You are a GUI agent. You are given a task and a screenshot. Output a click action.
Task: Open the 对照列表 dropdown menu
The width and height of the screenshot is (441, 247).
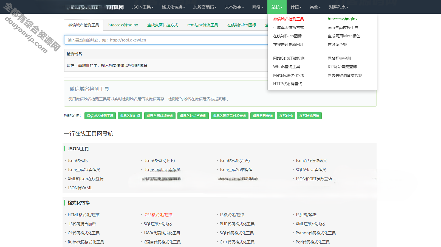(339, 7)
